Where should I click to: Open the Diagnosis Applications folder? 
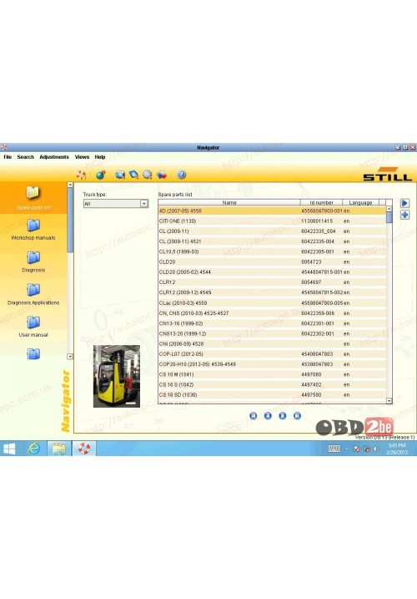point(33,295)
